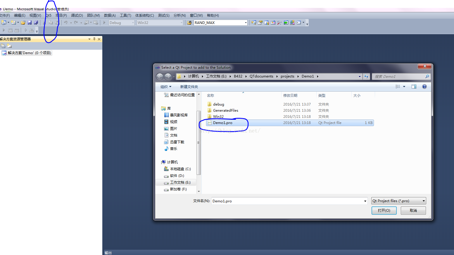454x255 pixels.
Task: Click the 取消 button
Action: point(413,211)
